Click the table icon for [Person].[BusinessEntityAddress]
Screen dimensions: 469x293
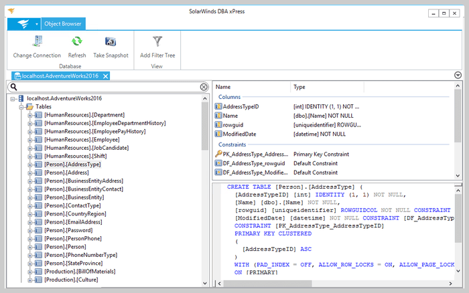38,181
